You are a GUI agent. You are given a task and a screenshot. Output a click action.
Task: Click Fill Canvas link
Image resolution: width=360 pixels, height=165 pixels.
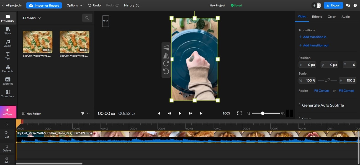(346, 91)
